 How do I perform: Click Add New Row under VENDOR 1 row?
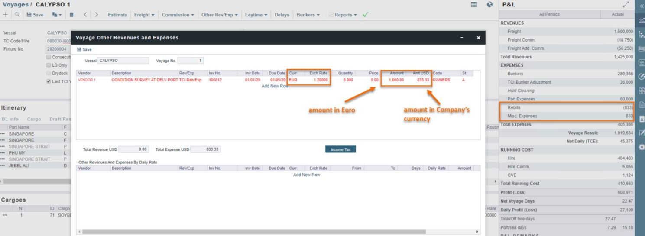tap(275, 86)
